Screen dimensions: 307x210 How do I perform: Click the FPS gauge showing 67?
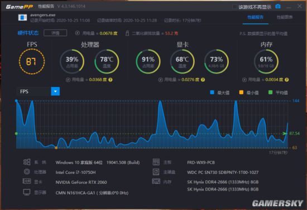32,61
